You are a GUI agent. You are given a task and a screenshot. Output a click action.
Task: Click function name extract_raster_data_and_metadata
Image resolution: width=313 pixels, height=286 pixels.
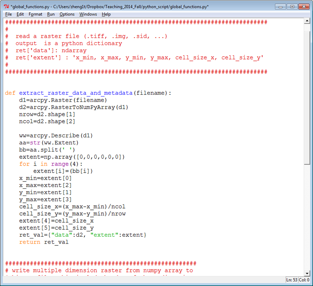click(x=75, y=93)
